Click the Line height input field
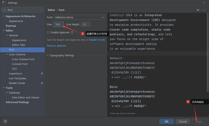This screenshot has width=209, height=126. tap(85, 24)
